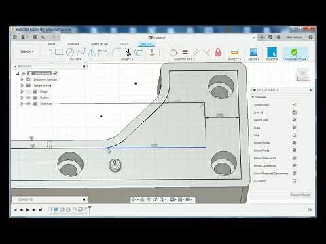Click the Finish Sketch button in palette
Image resolution: width=326 pixels, height=244 pixels.
tap(300, 195)
